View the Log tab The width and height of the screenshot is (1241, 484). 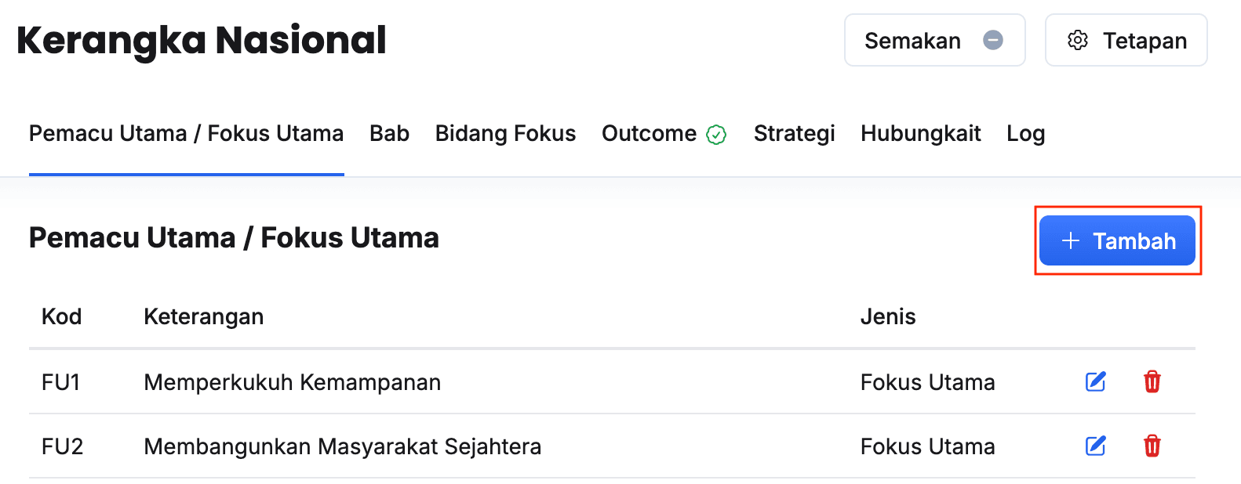coord(1025,134)
